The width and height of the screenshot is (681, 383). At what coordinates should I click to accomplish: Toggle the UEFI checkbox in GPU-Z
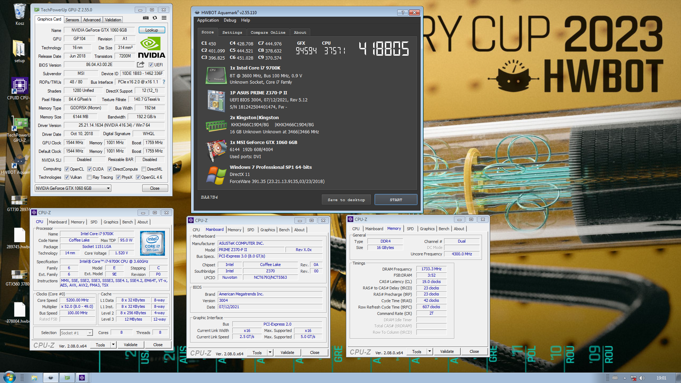151,65
